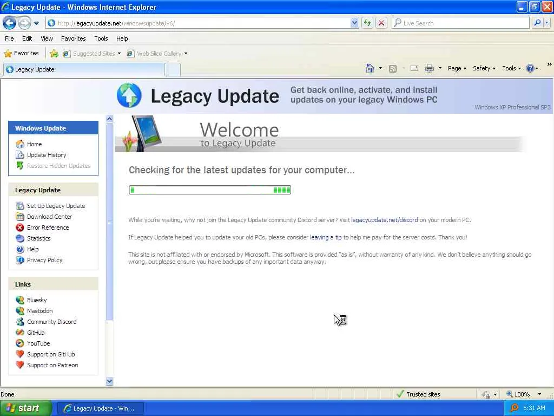
Task: Click the Privacy Policy info icon
Action: tap(20, 260)
